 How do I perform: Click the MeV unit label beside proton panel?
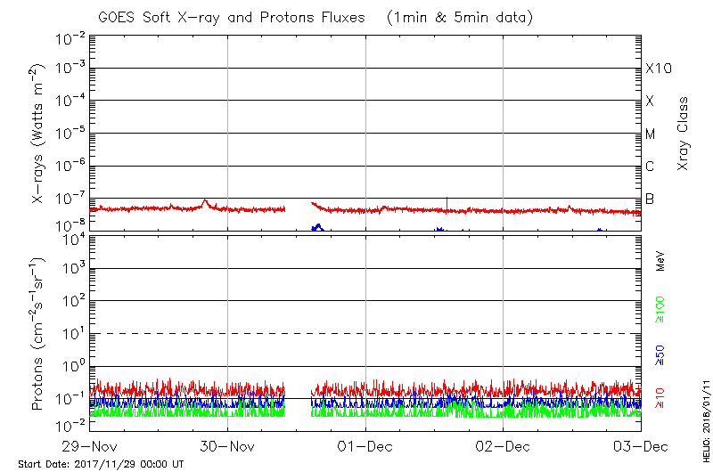coord(660,261)
